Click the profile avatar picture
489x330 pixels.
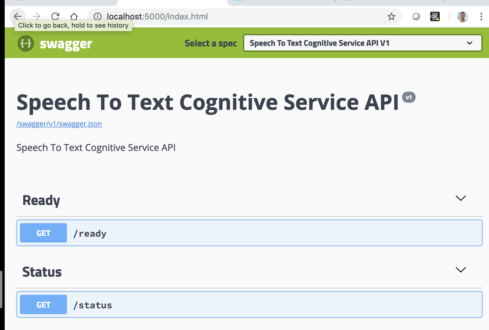(462, 16)
